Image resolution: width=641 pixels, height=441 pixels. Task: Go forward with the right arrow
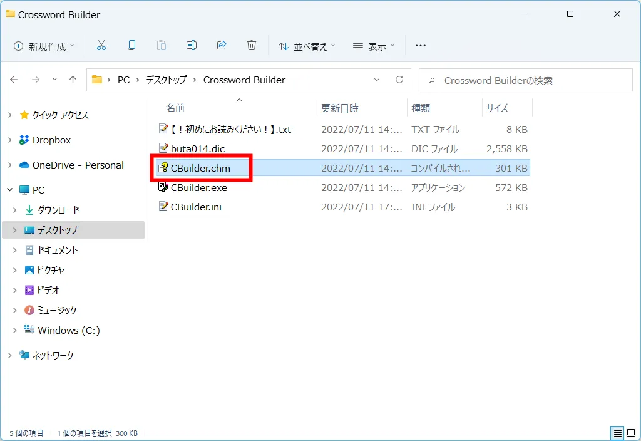pyautogui.click(x=36, y=80)
